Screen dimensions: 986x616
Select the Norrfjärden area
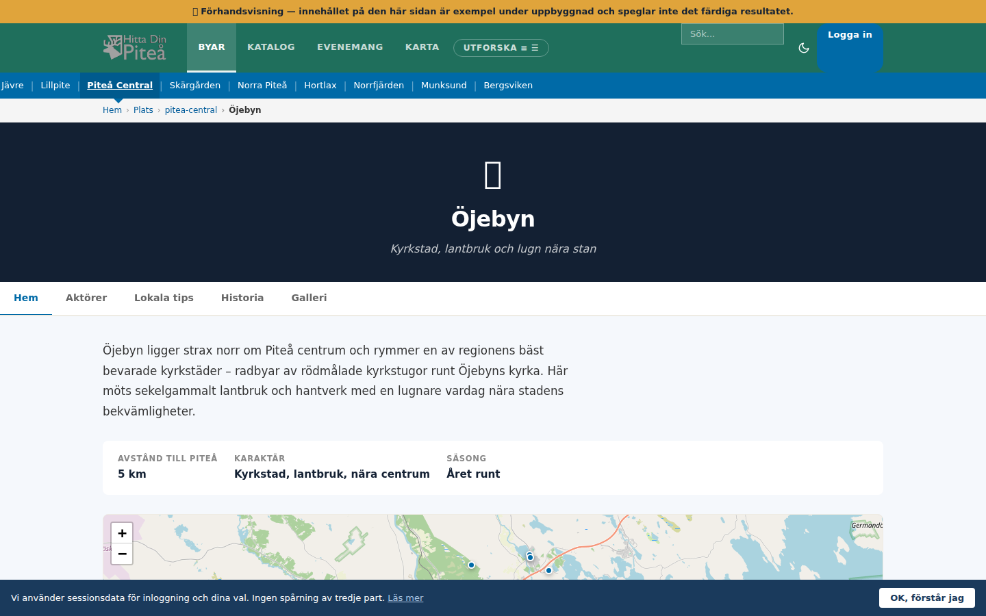379,86
